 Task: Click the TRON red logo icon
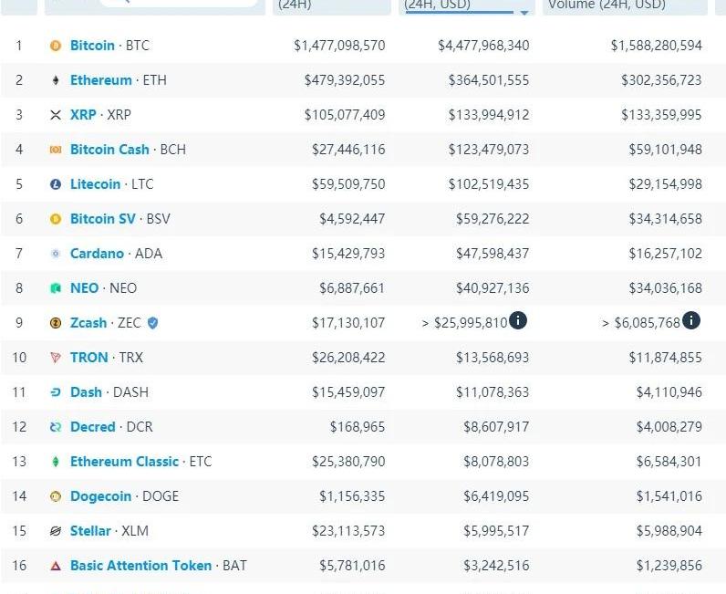pyautogui.click(x=56, y=358)
